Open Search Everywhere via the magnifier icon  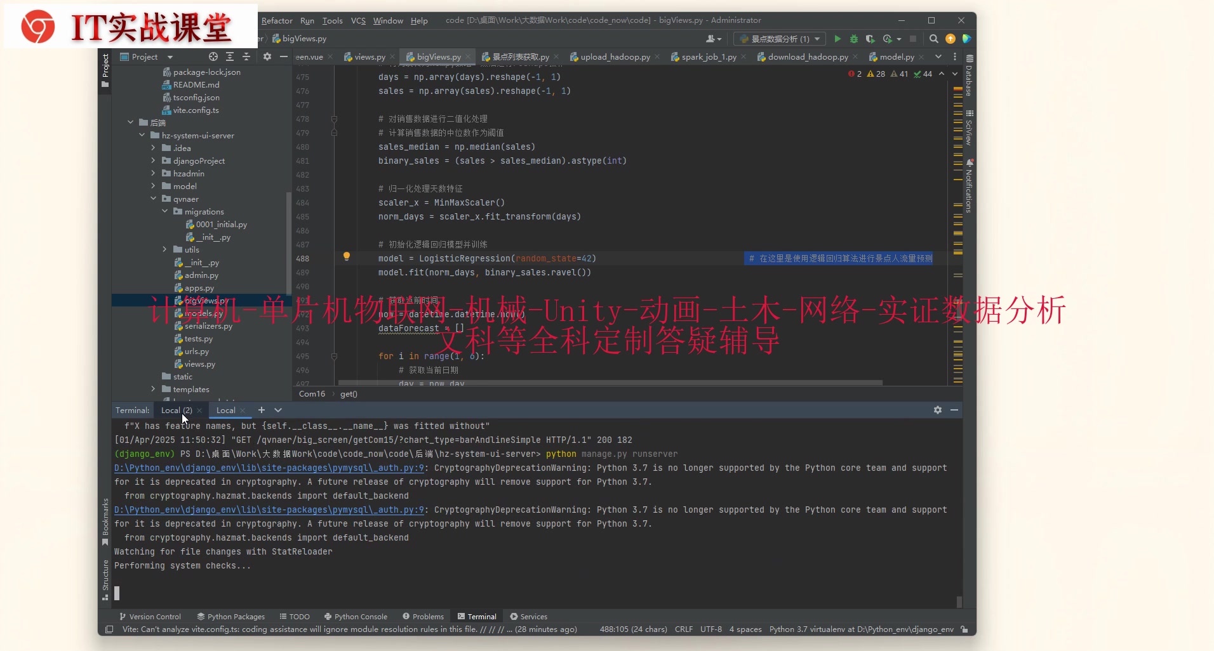934,39
